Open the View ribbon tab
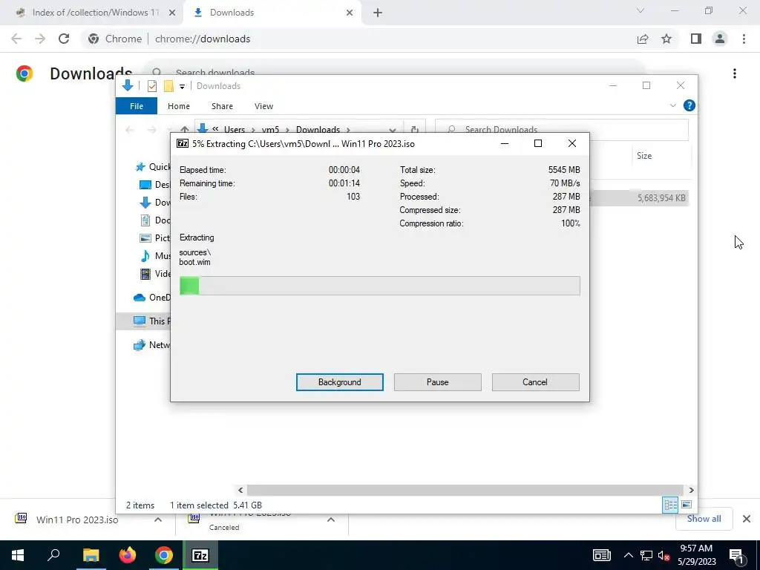 263,106
